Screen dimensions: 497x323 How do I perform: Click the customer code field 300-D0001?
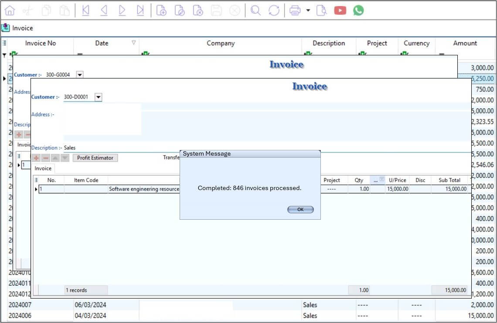(79, 97)
